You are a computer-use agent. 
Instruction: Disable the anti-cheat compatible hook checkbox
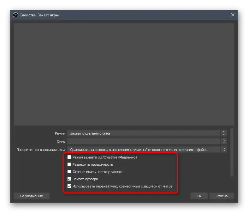[x=69, y=186]
